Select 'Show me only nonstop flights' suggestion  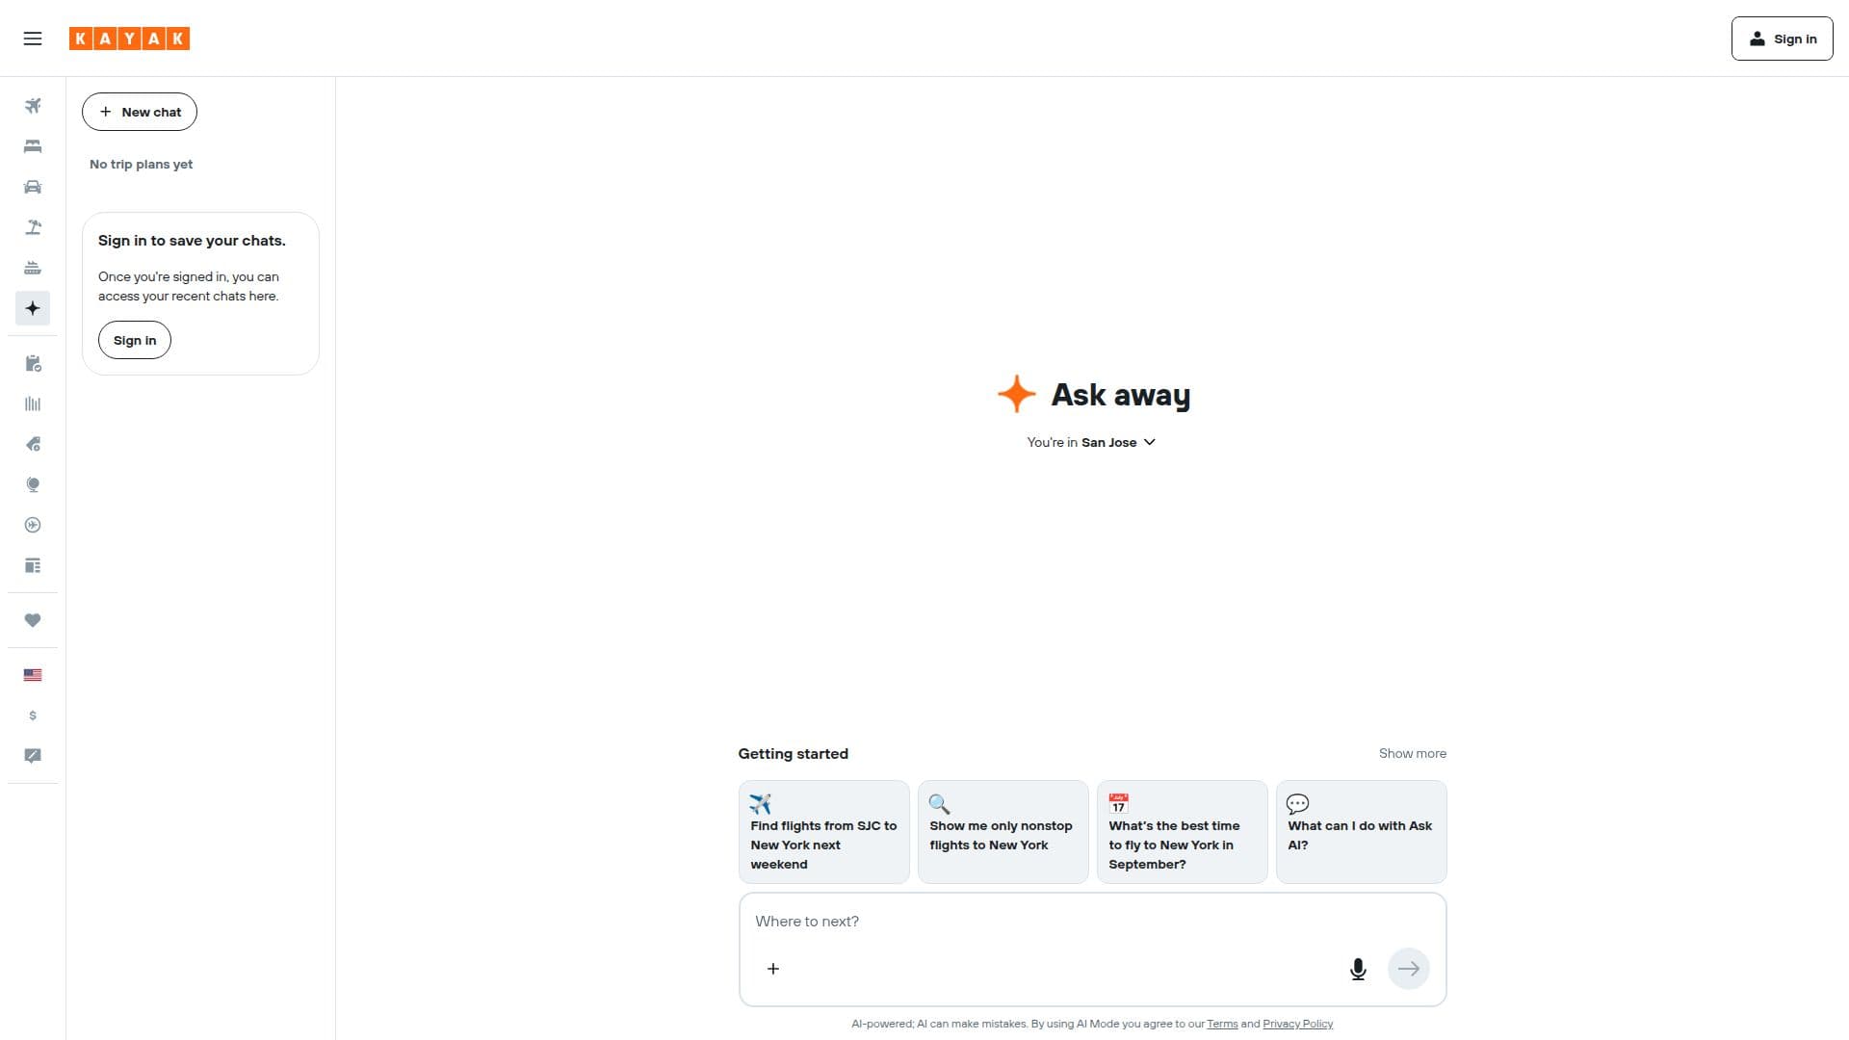click(x=1003, y=832)
